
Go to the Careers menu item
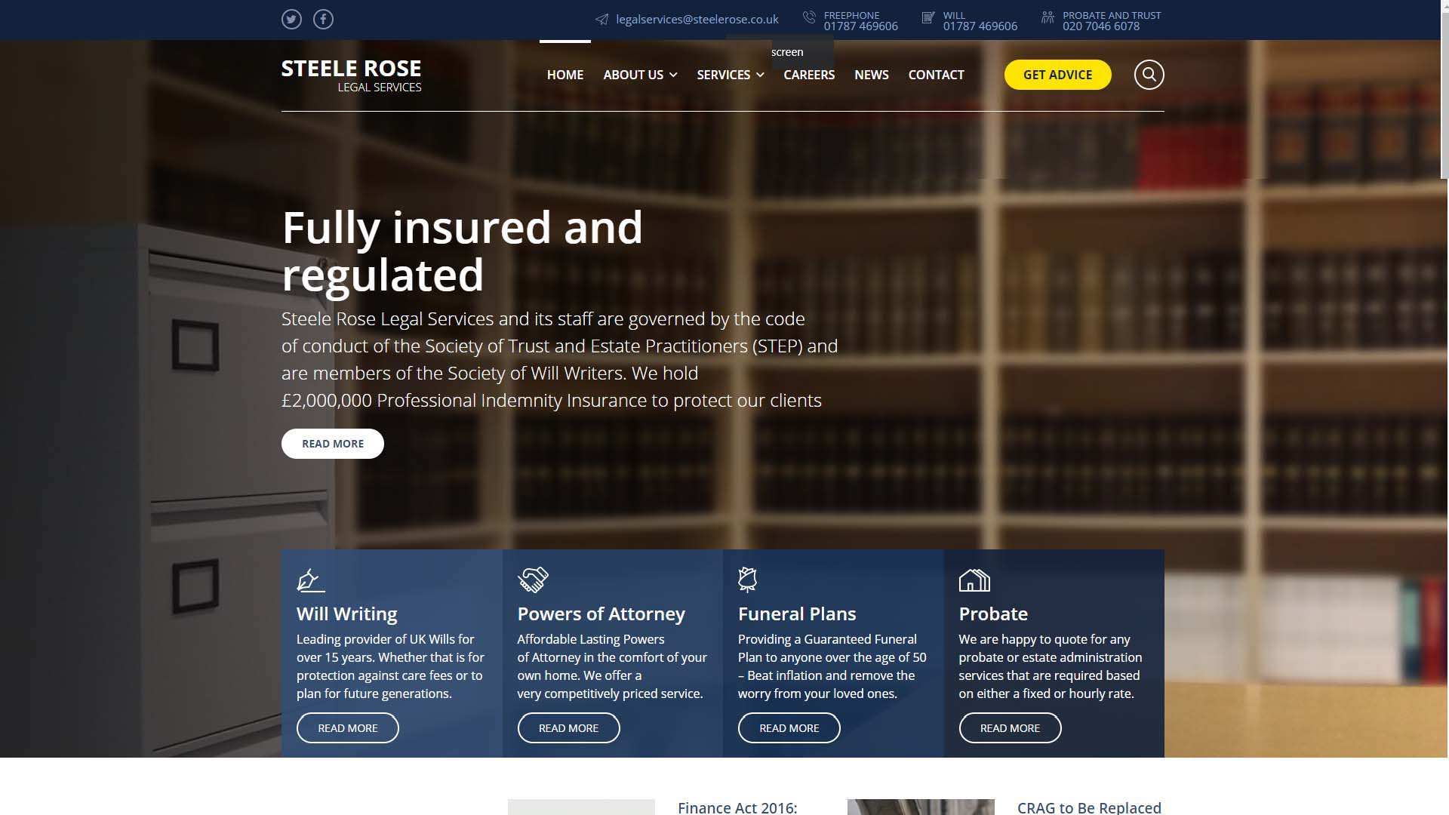point(809,75)
